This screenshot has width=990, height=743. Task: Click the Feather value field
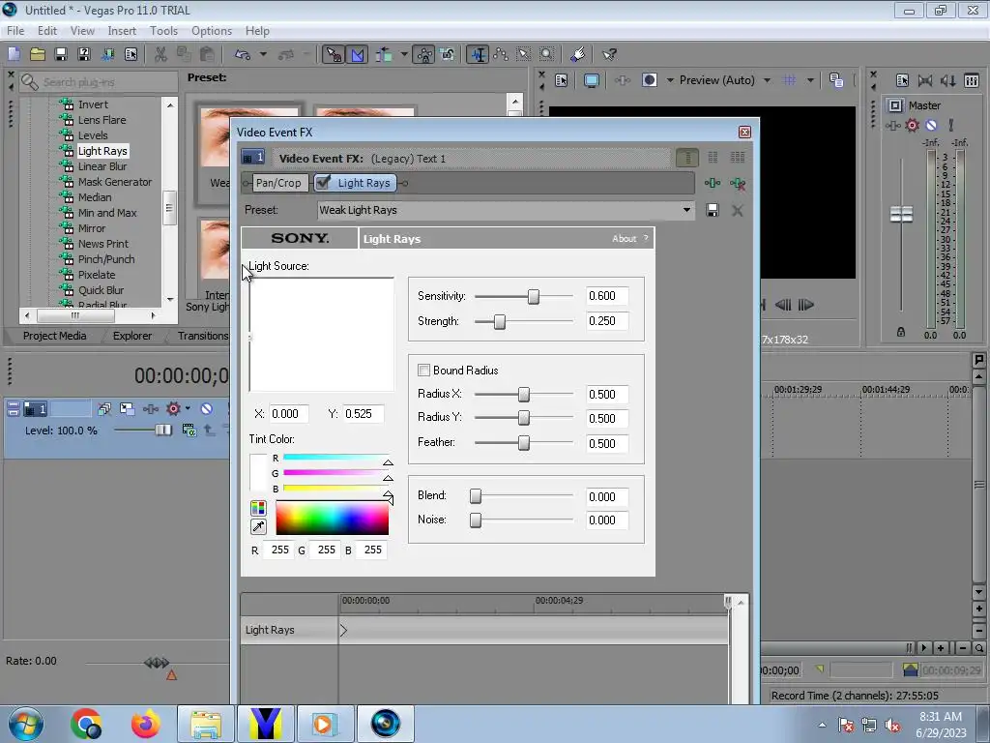[607, 443]
